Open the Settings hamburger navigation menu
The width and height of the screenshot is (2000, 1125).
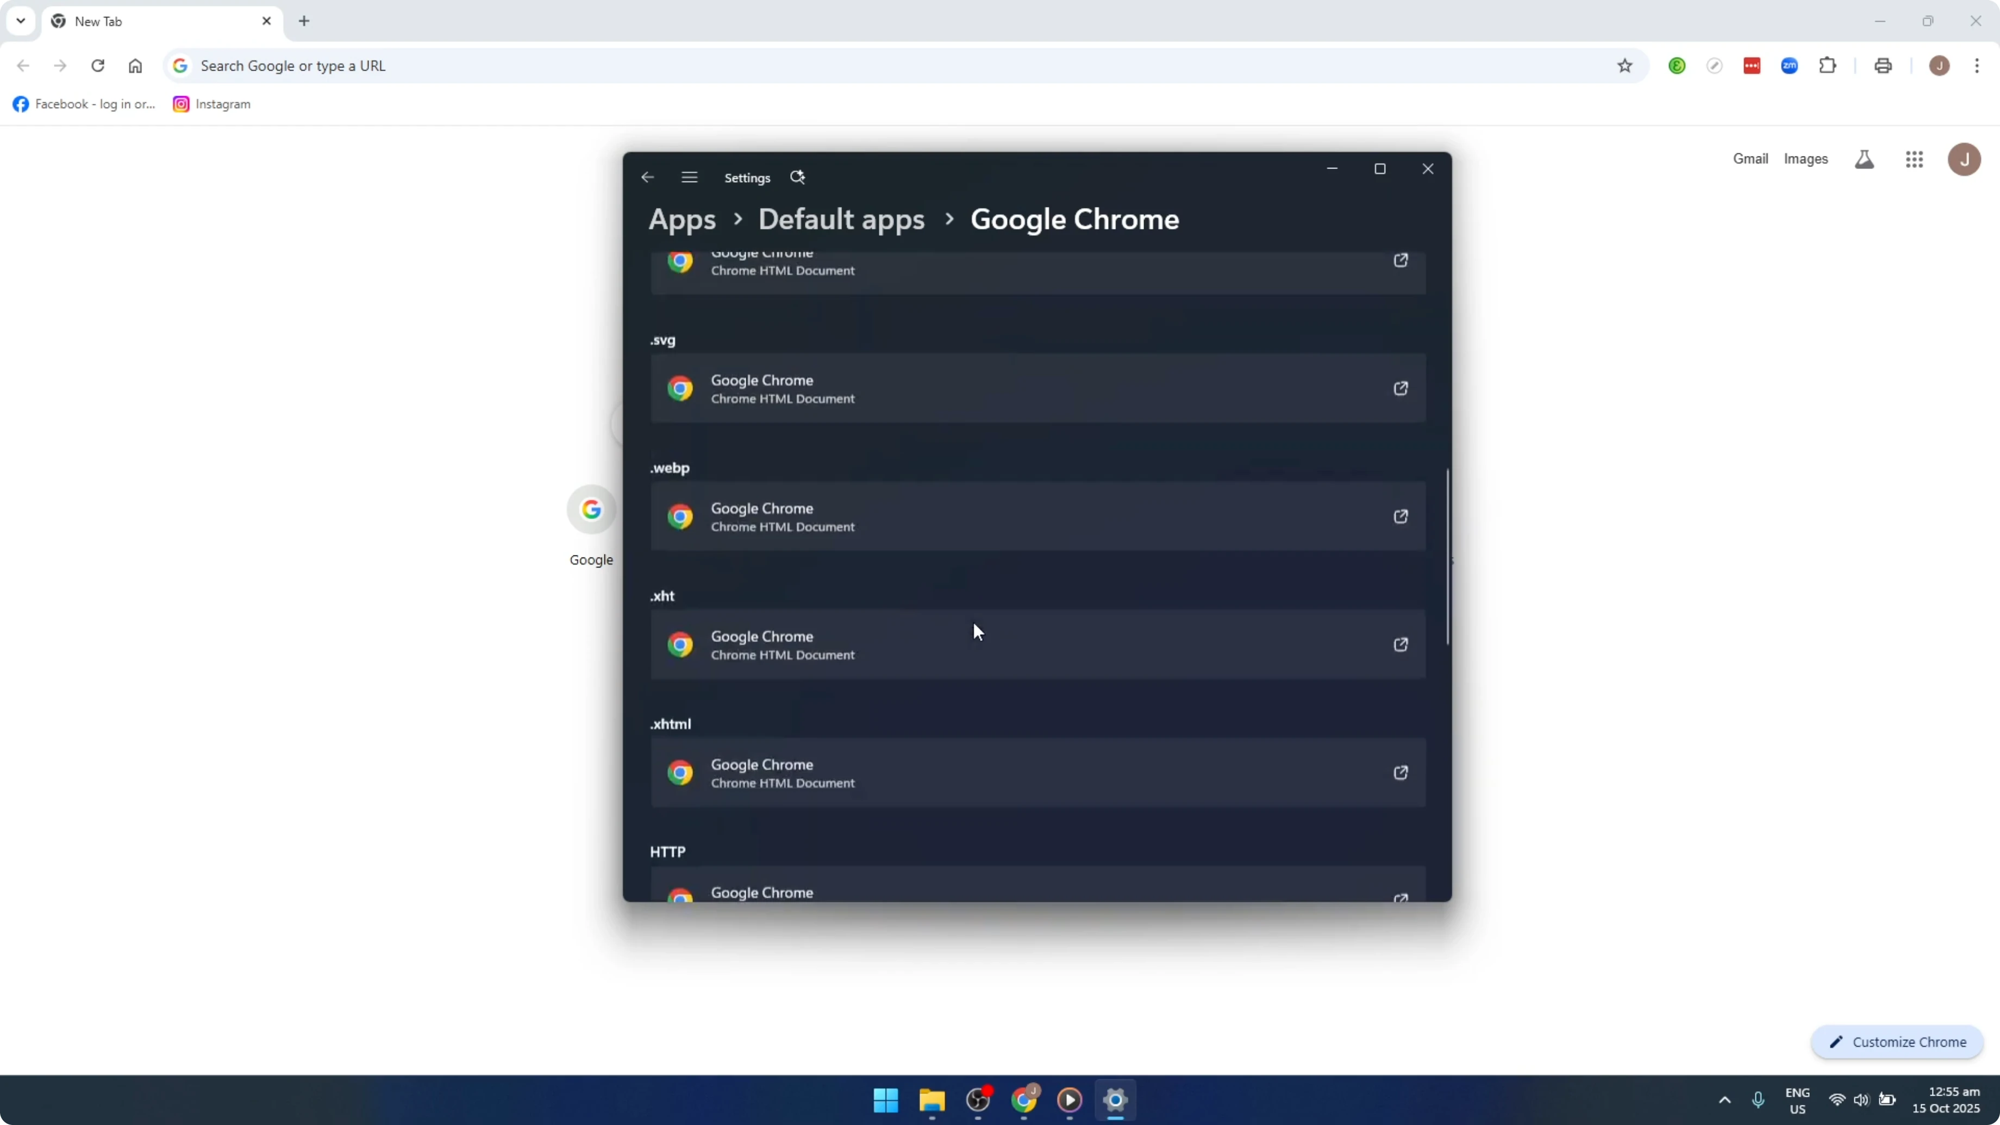(x=690, y=178)
